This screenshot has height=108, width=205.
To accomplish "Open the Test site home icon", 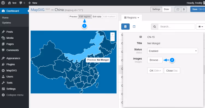I will coord(12,3).
